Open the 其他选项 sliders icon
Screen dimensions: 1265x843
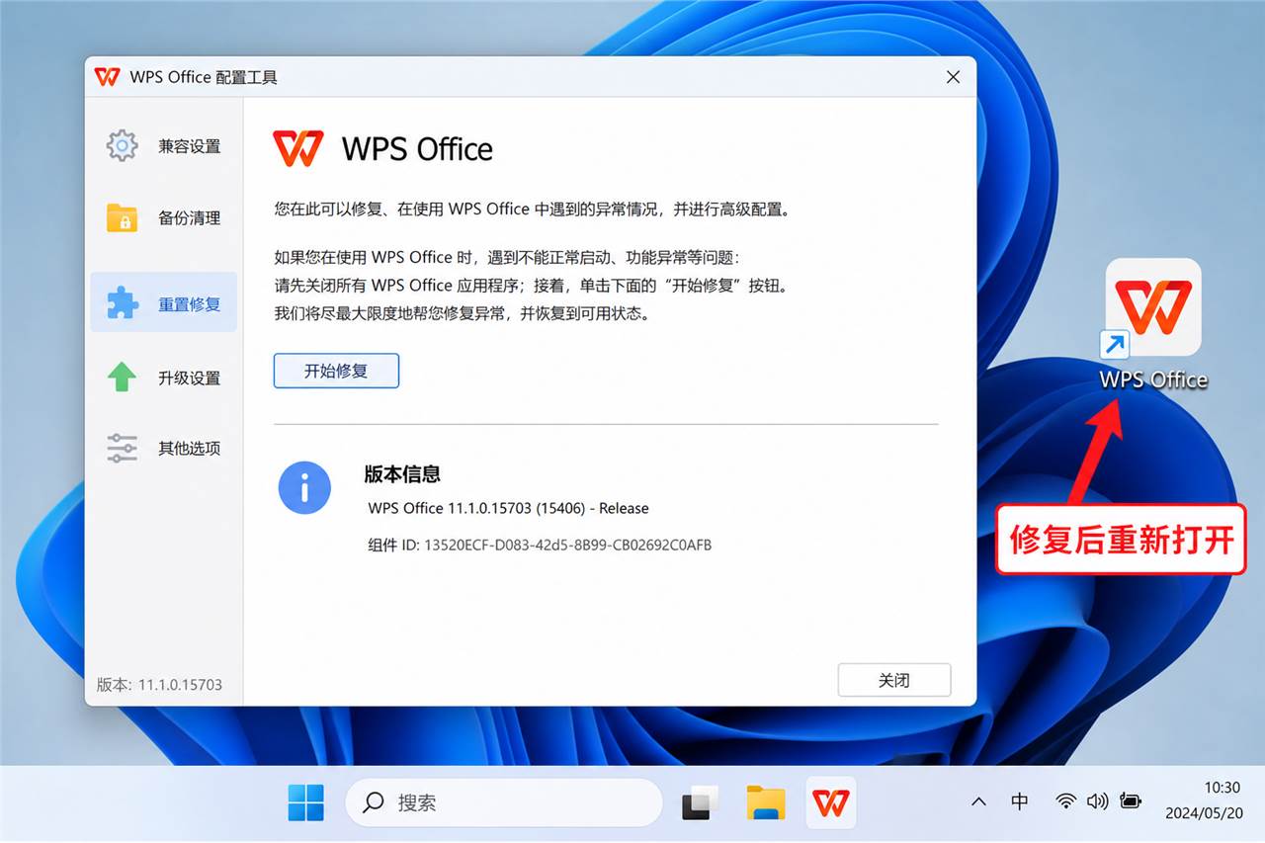[x=122, y=448]
